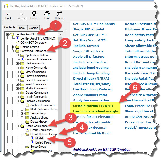
Task: Click the Result Commands folder icon
Action: (22, 126)
